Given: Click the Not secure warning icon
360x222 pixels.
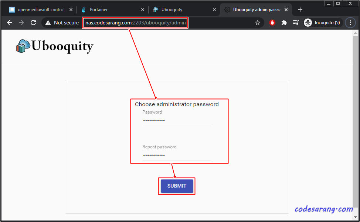Looking at the screenshot, I should 48,23.
